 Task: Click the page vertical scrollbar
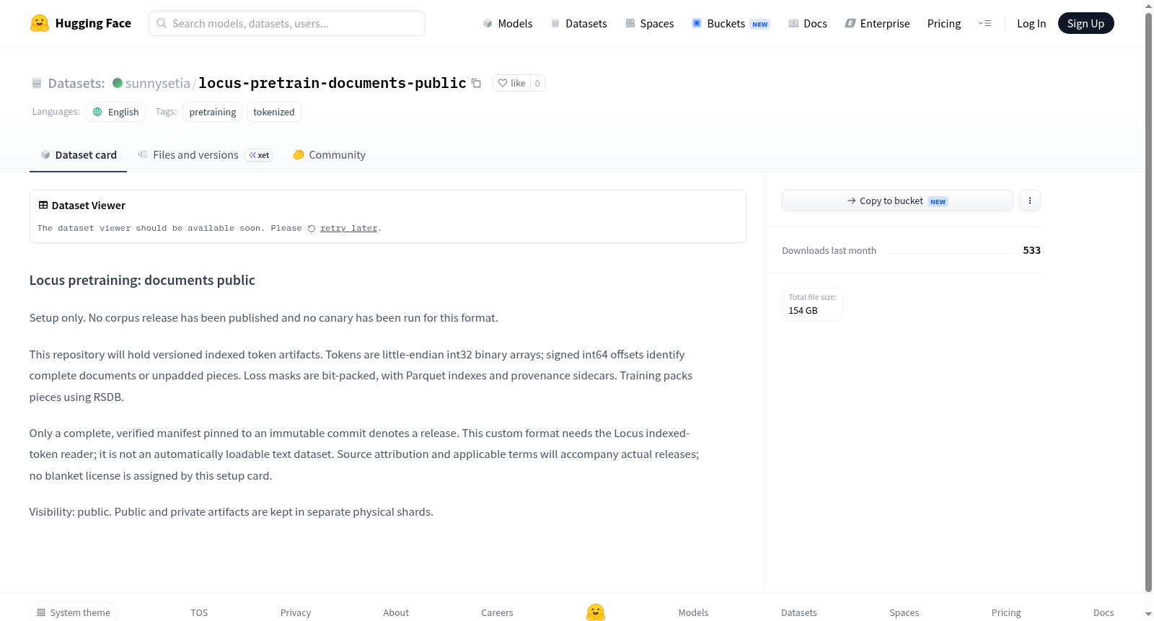pos(1148,301)
